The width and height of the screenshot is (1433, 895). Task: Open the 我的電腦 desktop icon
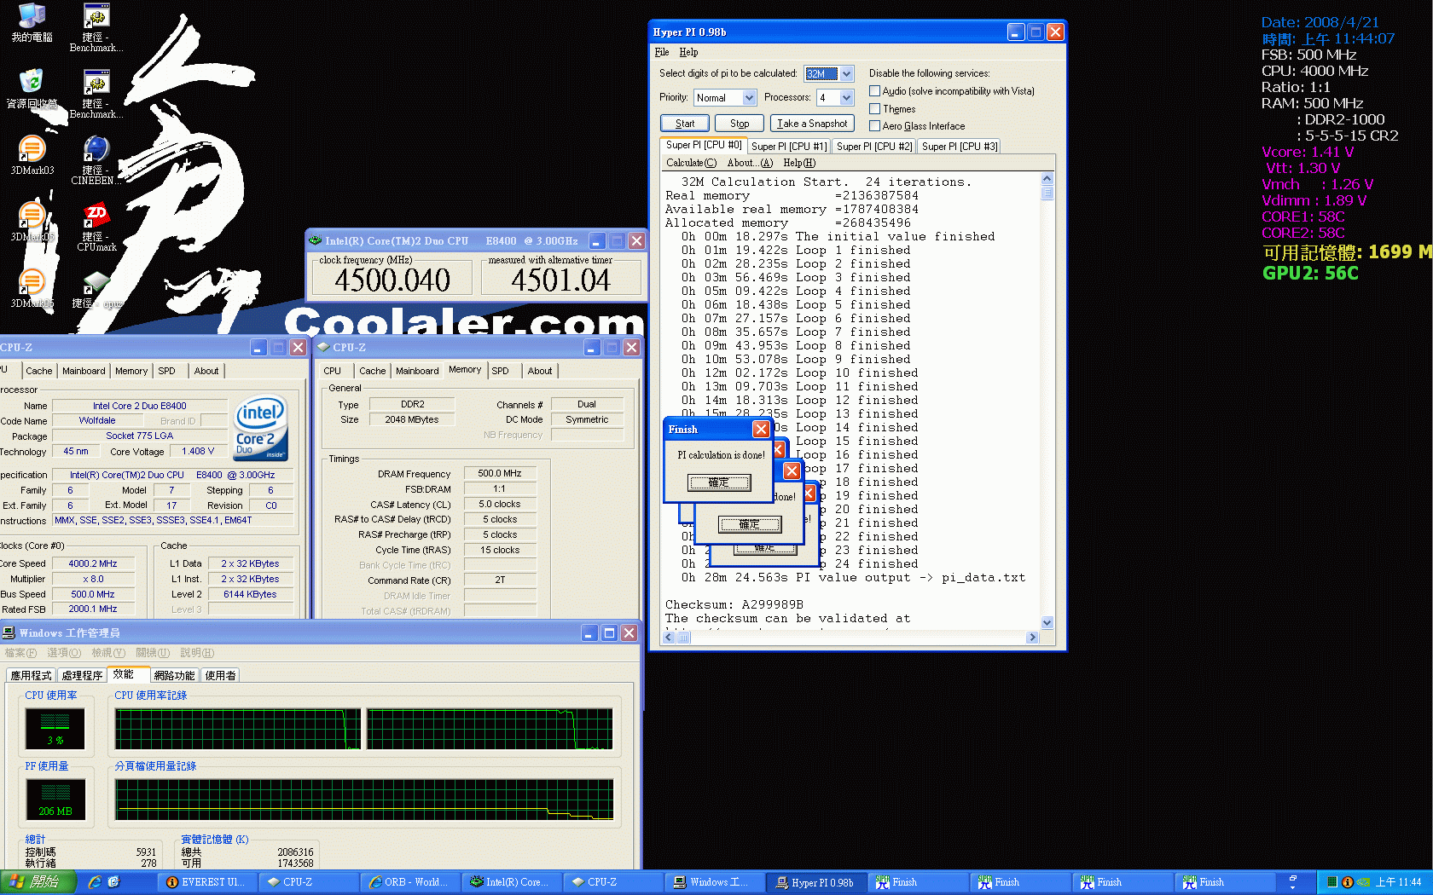coord(32,23)
